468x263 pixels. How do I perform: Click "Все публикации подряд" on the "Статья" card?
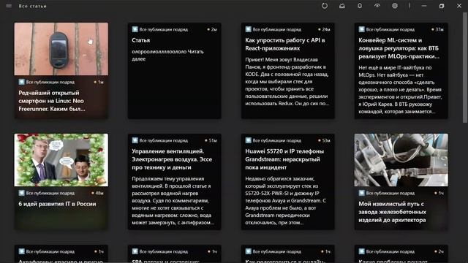coord(164,29)
